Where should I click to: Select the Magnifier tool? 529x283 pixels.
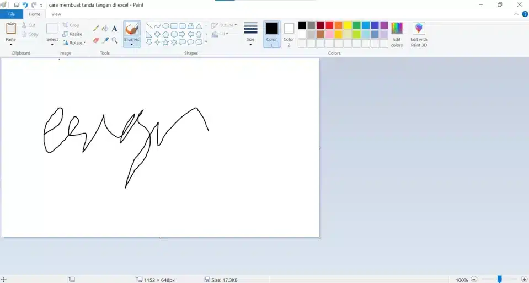tap(114, 40)
